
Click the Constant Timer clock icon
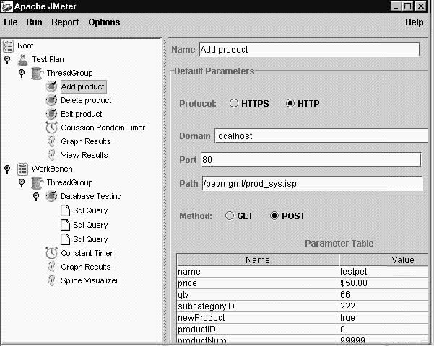coord(51,252)
